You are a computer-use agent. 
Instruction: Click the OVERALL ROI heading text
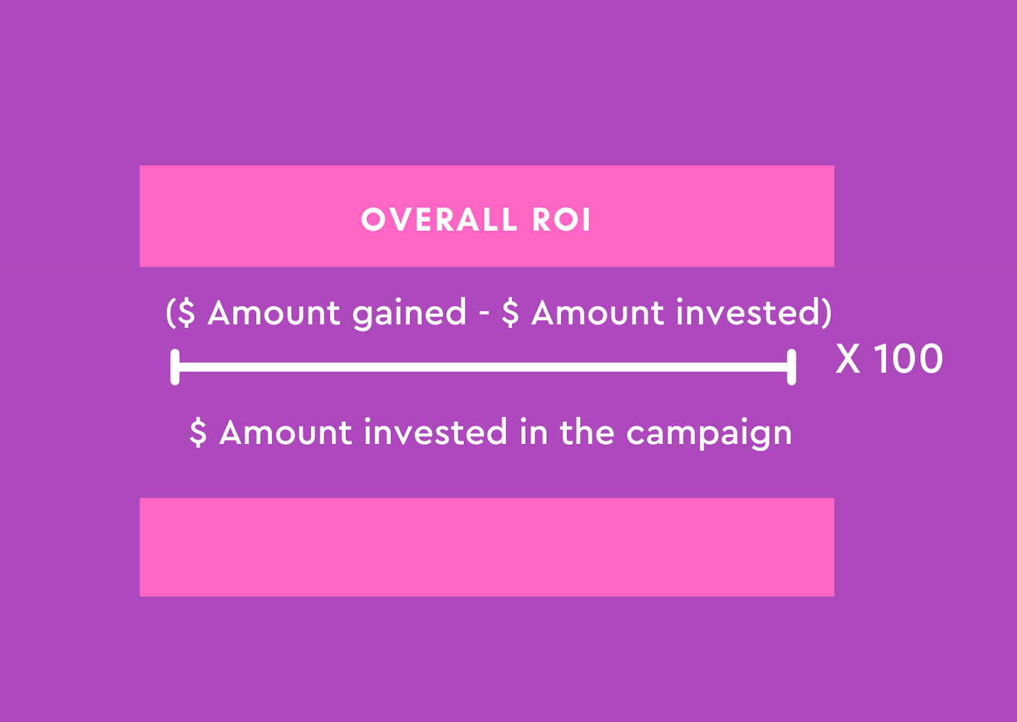[476, 220]
